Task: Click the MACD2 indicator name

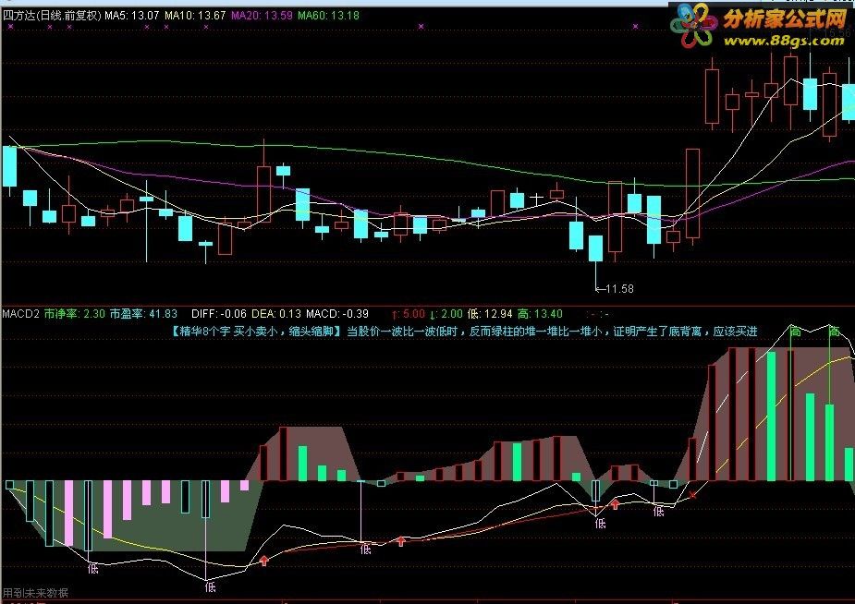Action: coord(20,314)
